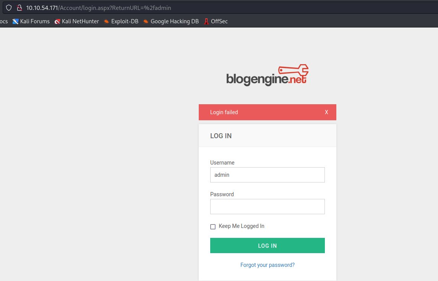438x281 pixels.
Task: Open the Kali Forums bookmark
Action: (x=31, y=21)
